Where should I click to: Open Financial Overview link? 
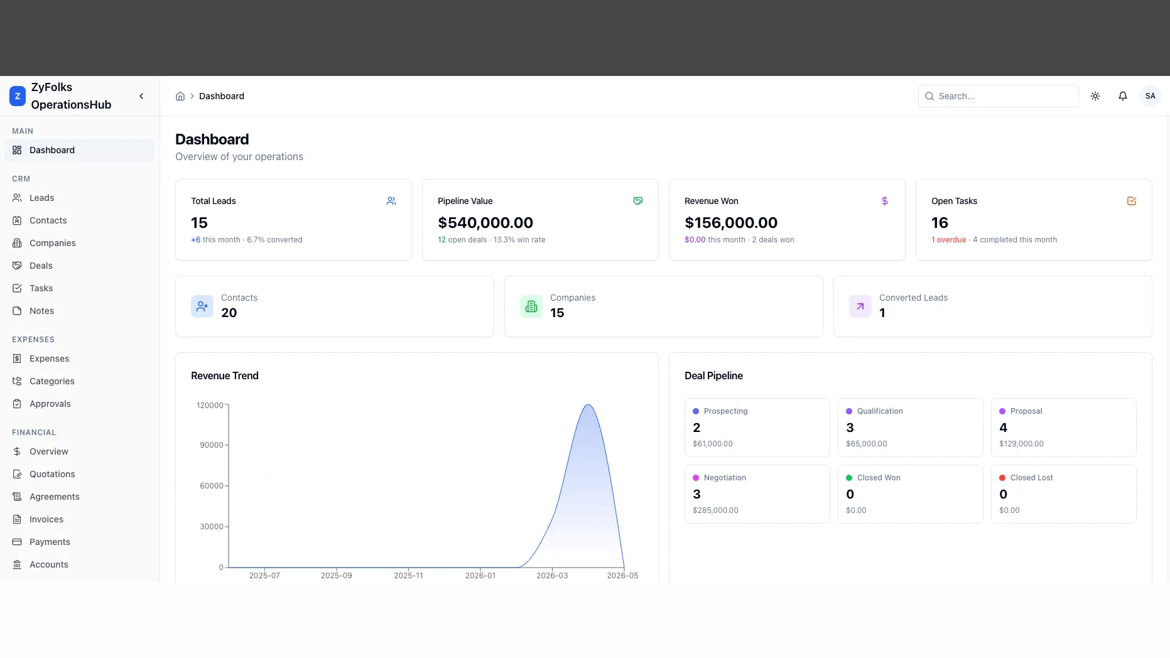click(x=79, y=451)
